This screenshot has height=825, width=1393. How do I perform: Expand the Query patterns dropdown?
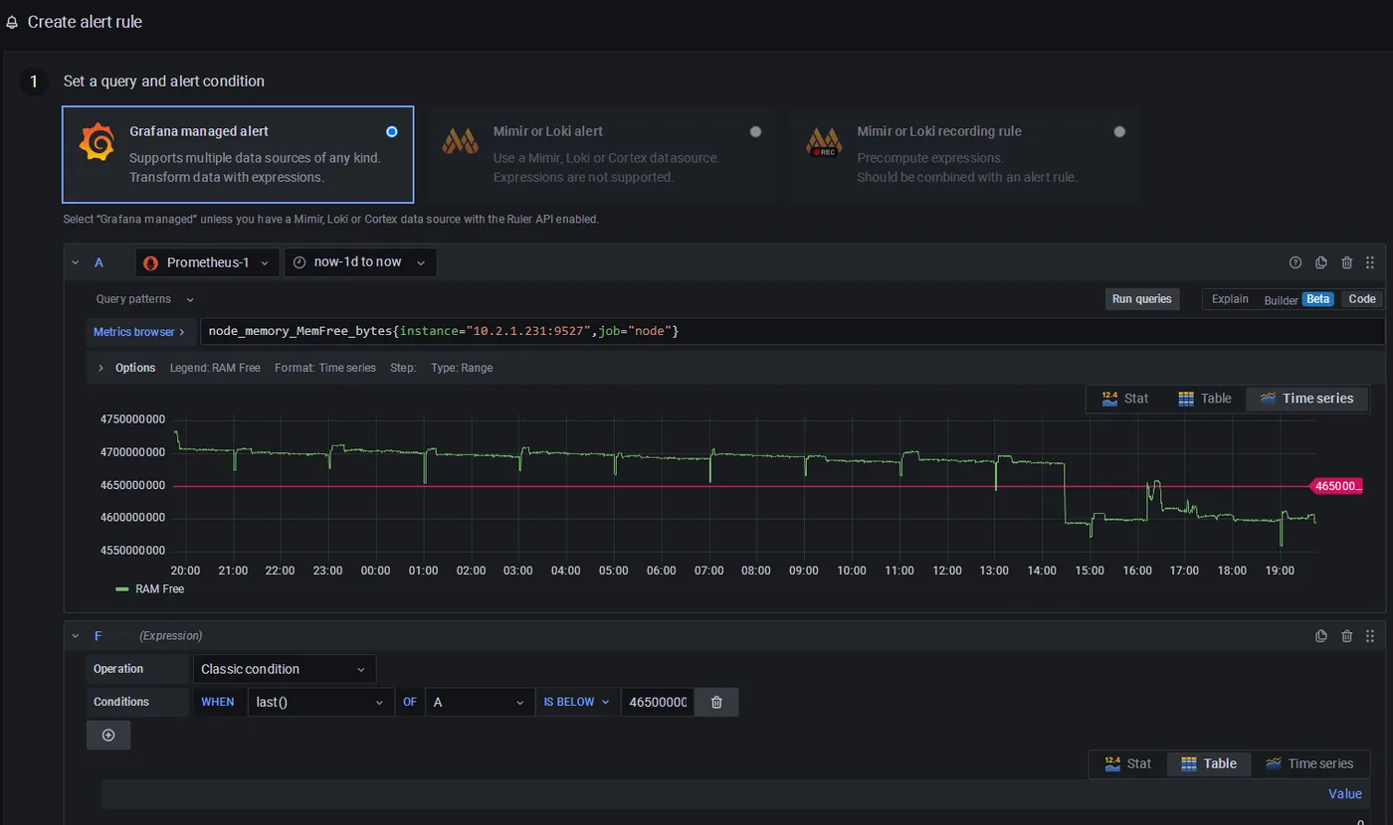point(145,299)
